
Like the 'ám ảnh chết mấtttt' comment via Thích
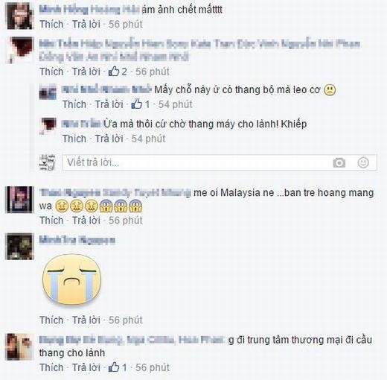click(51, 25)
